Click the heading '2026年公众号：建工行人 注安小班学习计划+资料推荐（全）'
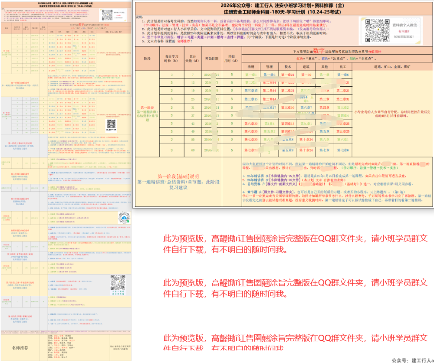 [283, 5]
